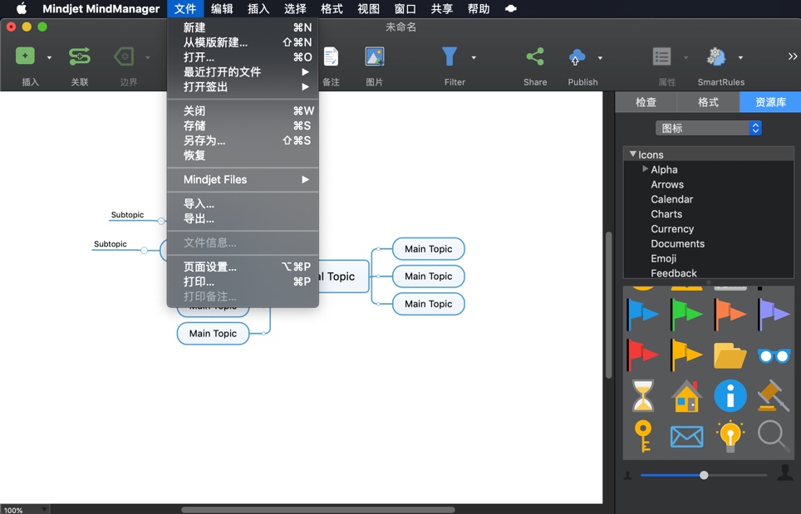
Task: Select the 关联 relationship tool
Action: point(80,56)
